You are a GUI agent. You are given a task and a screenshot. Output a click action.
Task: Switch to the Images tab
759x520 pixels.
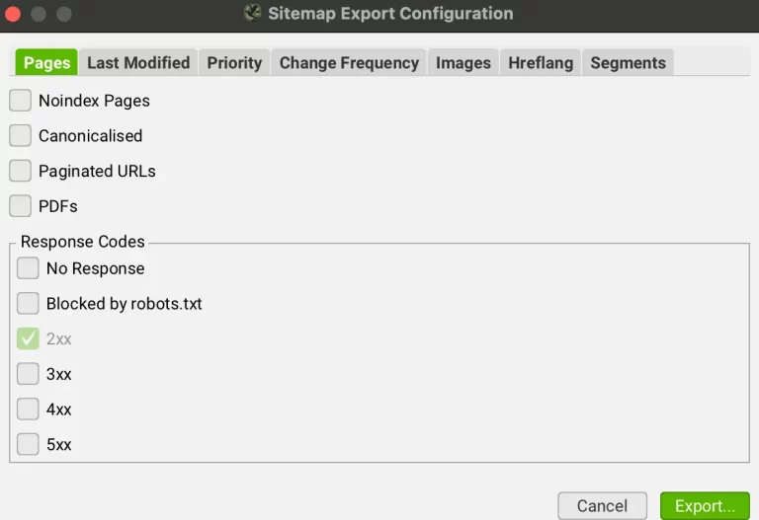[x=464, y=63]
